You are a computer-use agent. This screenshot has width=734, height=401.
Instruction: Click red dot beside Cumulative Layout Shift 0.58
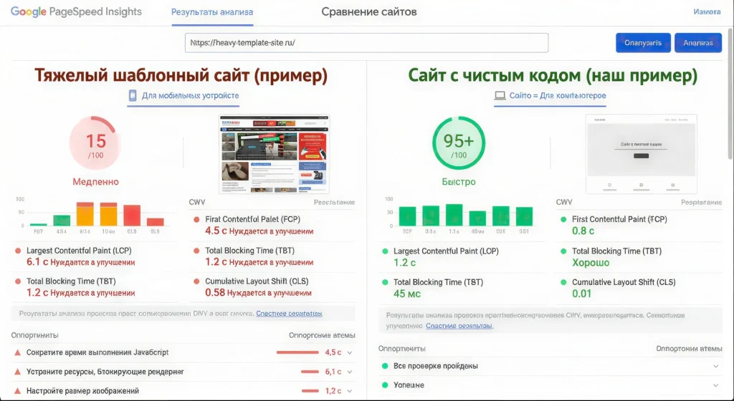coord(196,281)
